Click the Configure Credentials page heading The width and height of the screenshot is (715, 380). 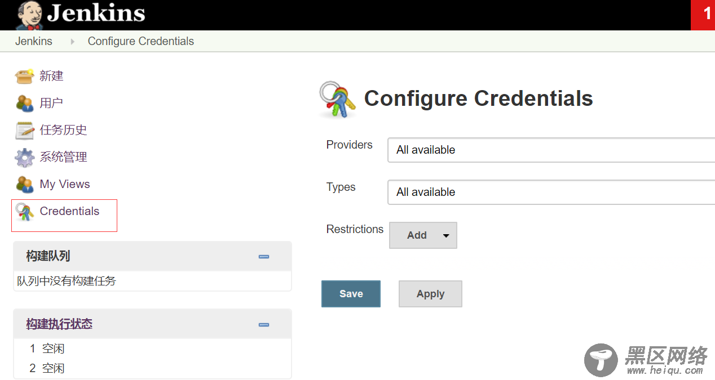coord(478,99)
